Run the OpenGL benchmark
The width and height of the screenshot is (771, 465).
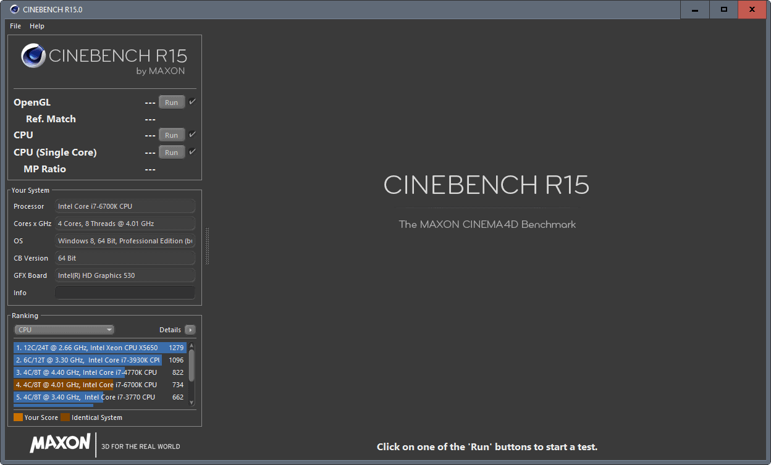coord(171,101)
